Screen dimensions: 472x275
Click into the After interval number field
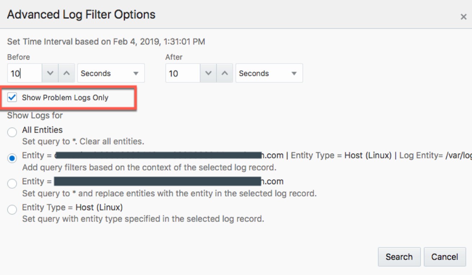point(182,73)
